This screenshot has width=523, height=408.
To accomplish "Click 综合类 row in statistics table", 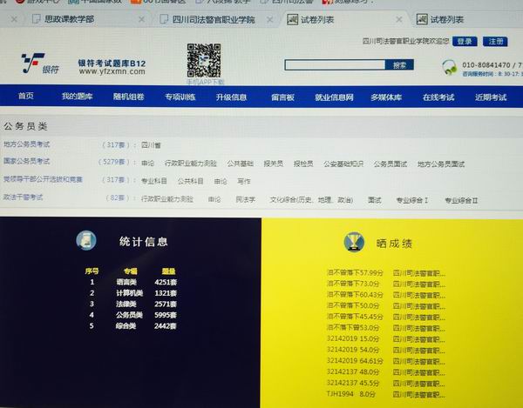I will point(131,326).
